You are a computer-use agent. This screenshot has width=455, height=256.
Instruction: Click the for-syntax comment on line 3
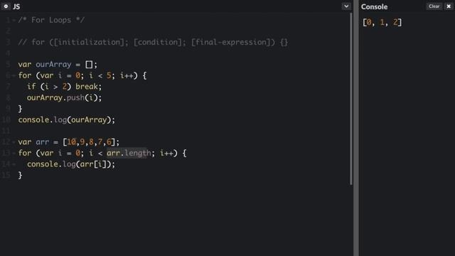(153, 43)
